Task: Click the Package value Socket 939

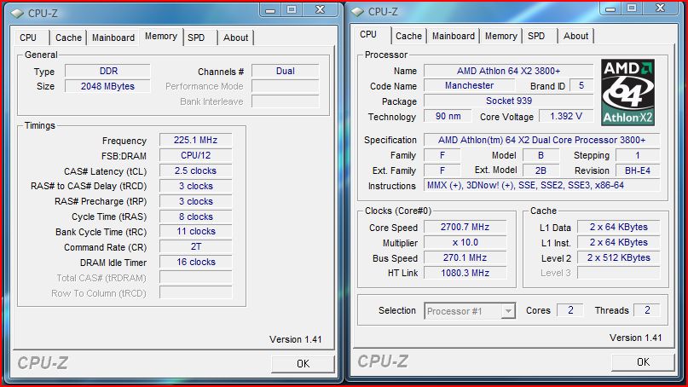Action: click(x=509, y=101)
